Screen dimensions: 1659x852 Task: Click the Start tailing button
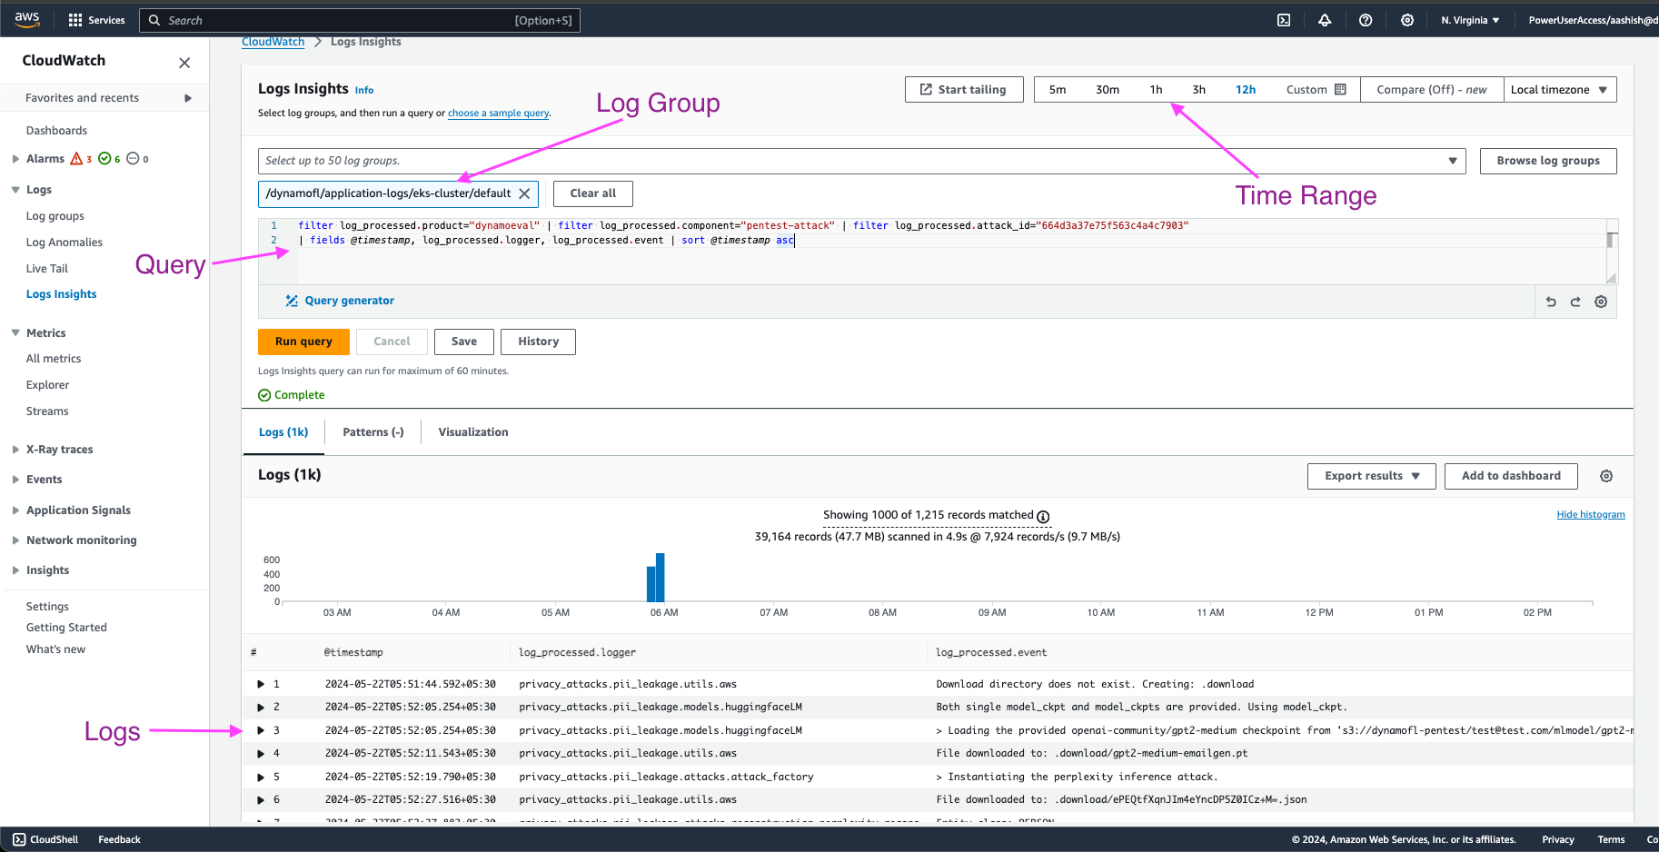point(964,89)
